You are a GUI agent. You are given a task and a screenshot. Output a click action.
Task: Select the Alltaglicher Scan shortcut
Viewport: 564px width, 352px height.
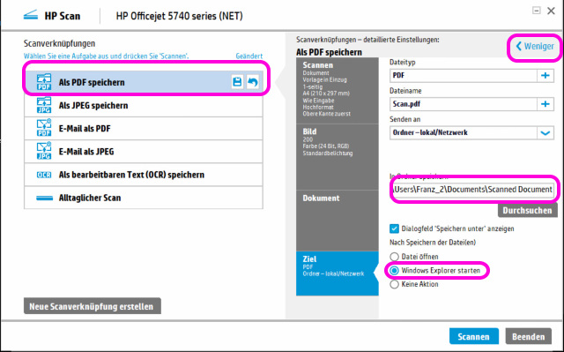point(144,198)
